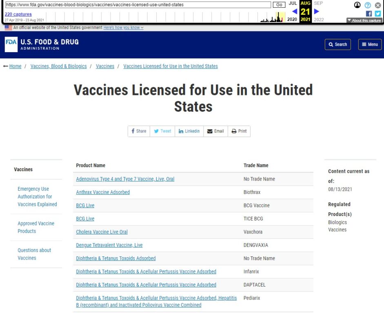The width and height of the screenshot is (384, 313).
Task: Open Approved Vaccine Products sidebar item
Action: 36,227
